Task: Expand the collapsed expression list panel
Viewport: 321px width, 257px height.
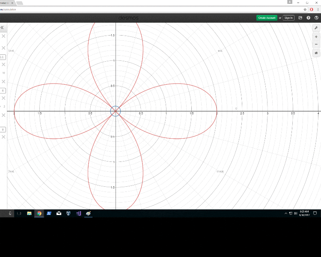Action: pyautogui.click(x=2, y=27)
